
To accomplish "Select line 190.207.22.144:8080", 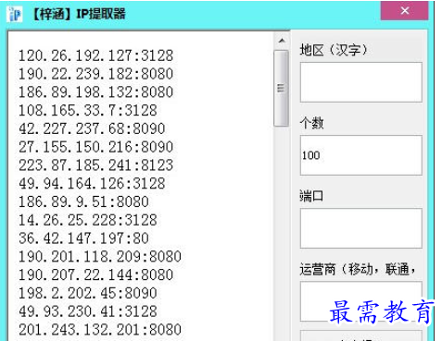I will click(96, 275).
